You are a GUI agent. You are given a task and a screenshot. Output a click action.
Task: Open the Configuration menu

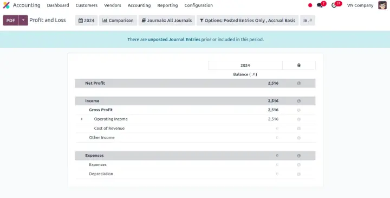[198, 5]
